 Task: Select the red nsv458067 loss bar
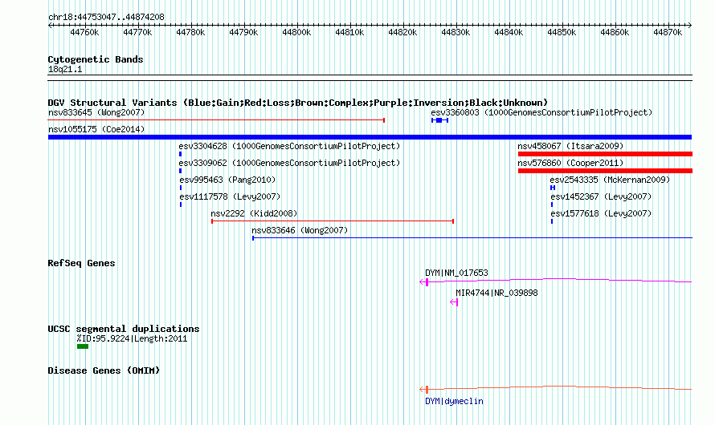(x=605, y=154)
